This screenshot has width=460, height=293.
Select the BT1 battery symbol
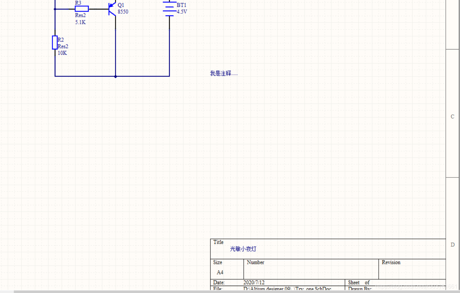coord(169,9)
